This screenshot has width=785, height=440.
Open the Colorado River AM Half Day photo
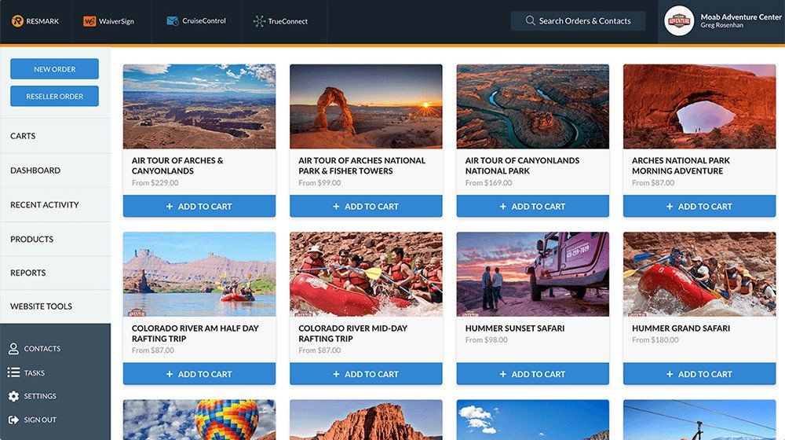[199, 274]
